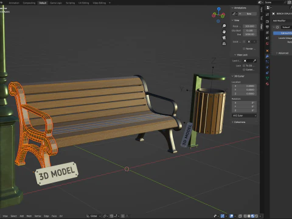Open the Select menu in viewport header
This screenshot has height=219, width=292.
(13, 216)
